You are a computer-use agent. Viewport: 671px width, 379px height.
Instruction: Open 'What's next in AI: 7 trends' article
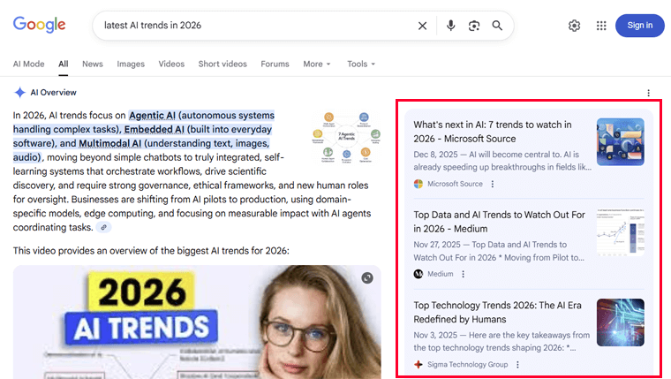pyautogui.click(x=492, y=132)
